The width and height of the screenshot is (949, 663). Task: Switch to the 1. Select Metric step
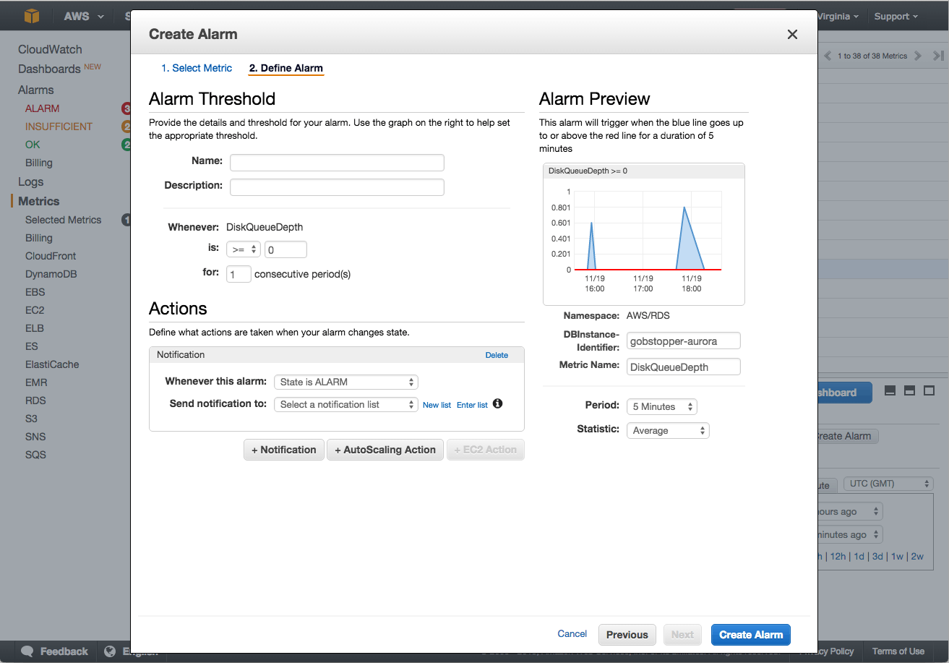point(197,68)
